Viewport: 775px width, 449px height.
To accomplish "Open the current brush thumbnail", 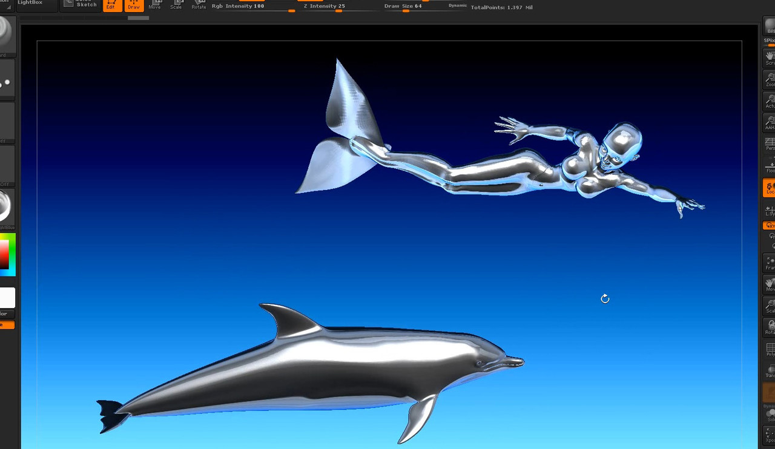I will [x=7, y=36].
